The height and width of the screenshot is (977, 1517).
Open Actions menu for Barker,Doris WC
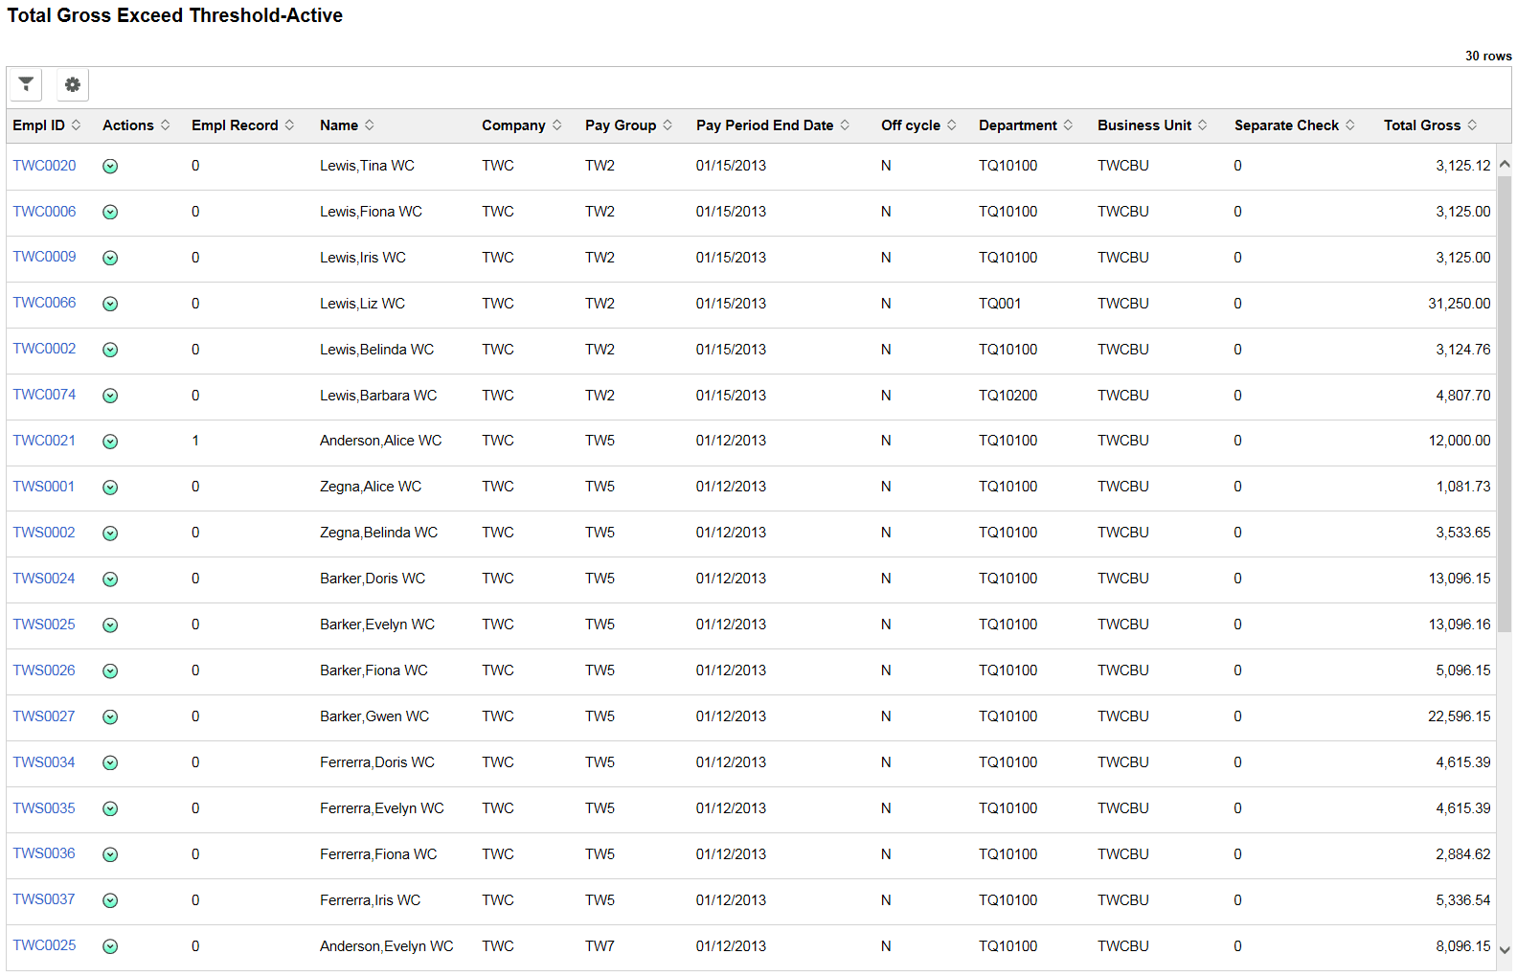pos(110,579)
